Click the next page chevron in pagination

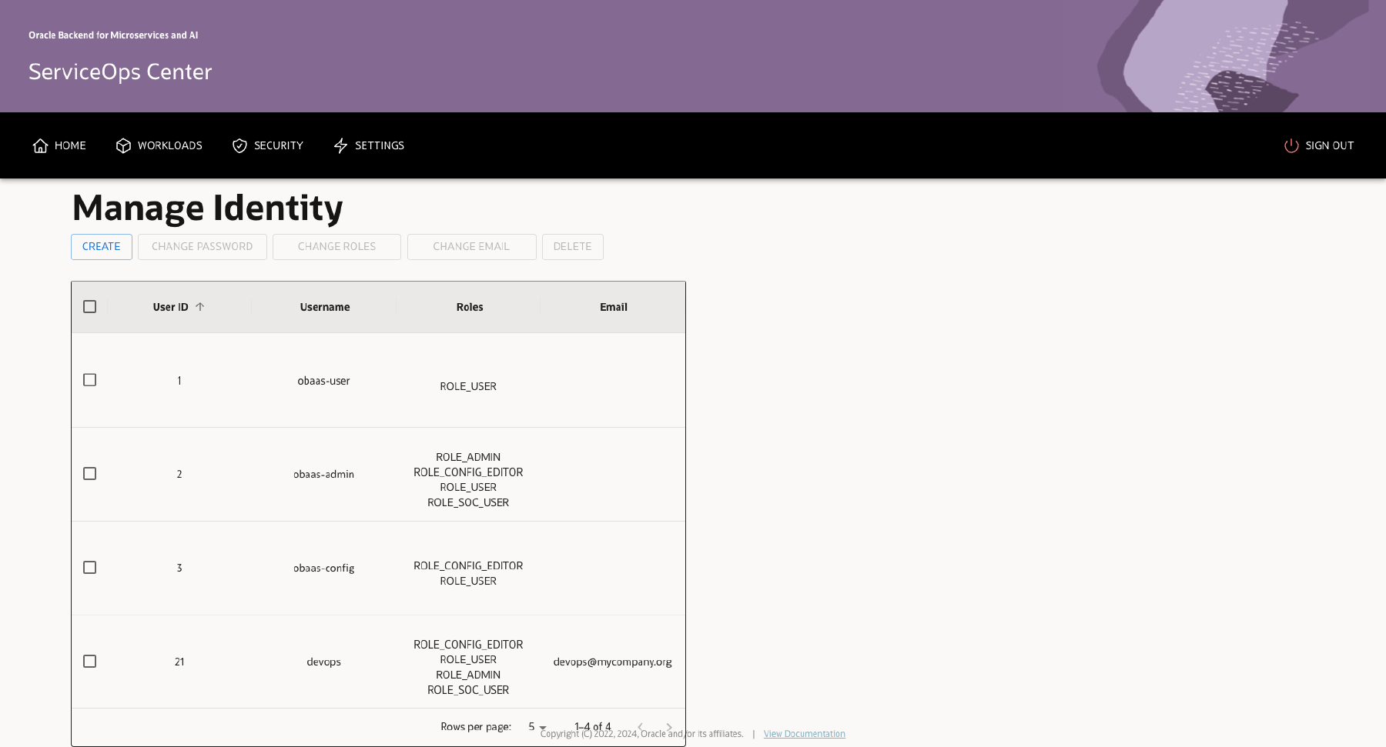pos(669,727)
